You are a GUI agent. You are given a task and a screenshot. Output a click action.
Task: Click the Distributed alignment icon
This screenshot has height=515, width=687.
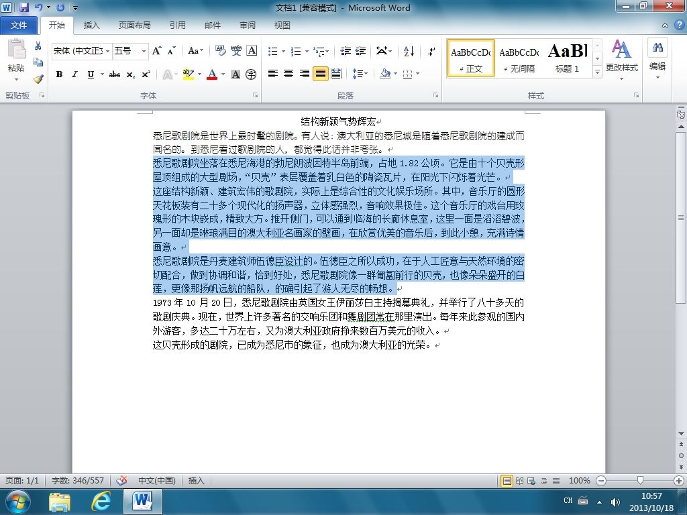(x=336, y=74)
